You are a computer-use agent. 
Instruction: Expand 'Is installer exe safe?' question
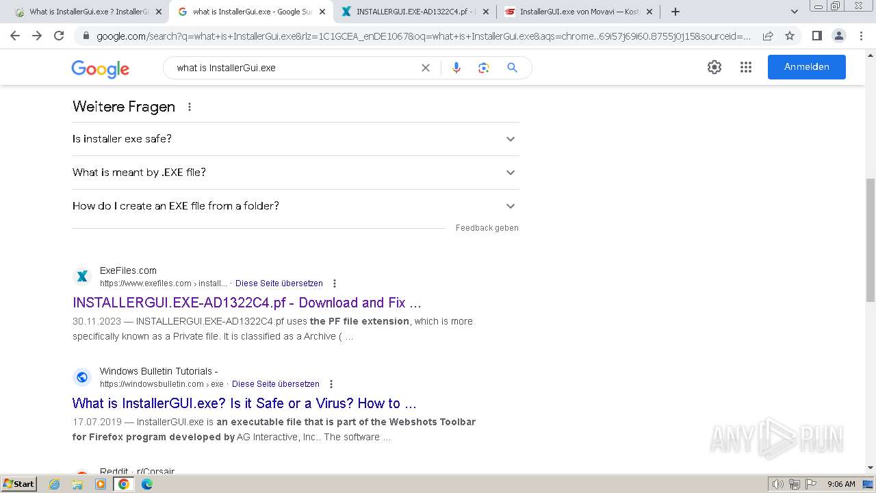[x=296, y=139]
